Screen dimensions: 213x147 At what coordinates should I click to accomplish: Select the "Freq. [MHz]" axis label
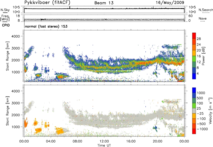tap(5, 18)
